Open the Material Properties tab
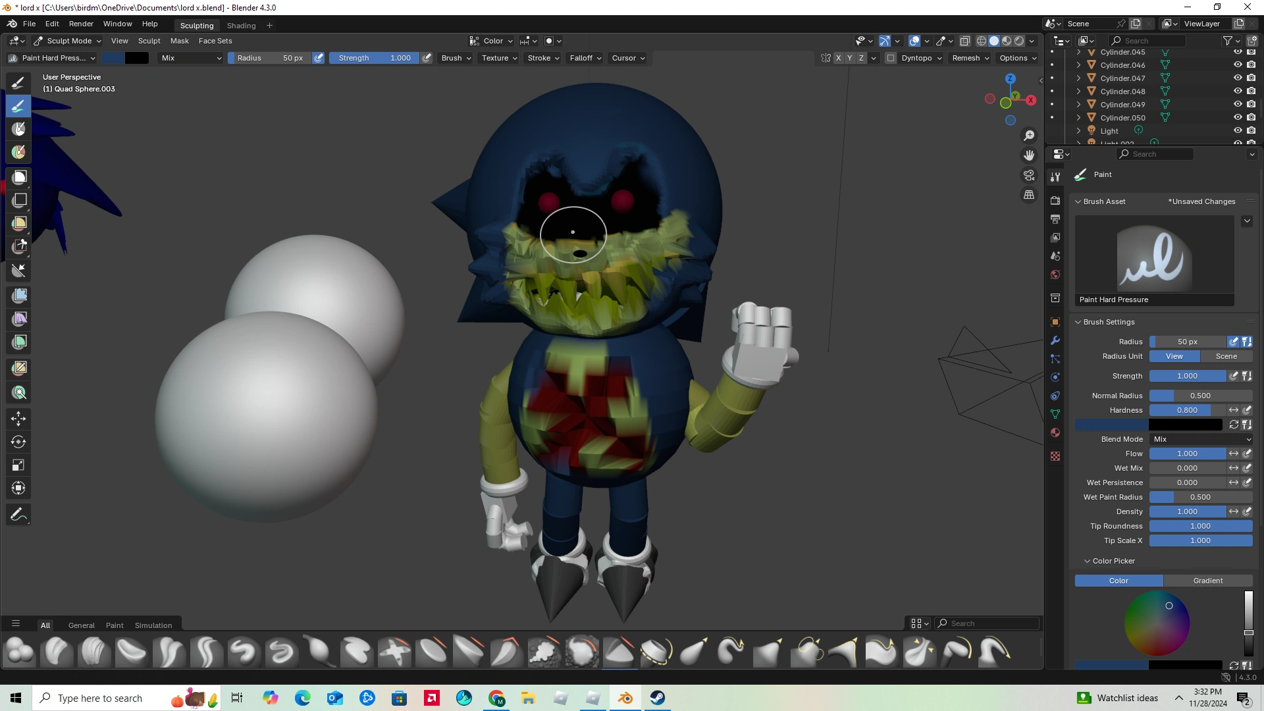Screen dimensions: 1264x711 [1055, 433]
